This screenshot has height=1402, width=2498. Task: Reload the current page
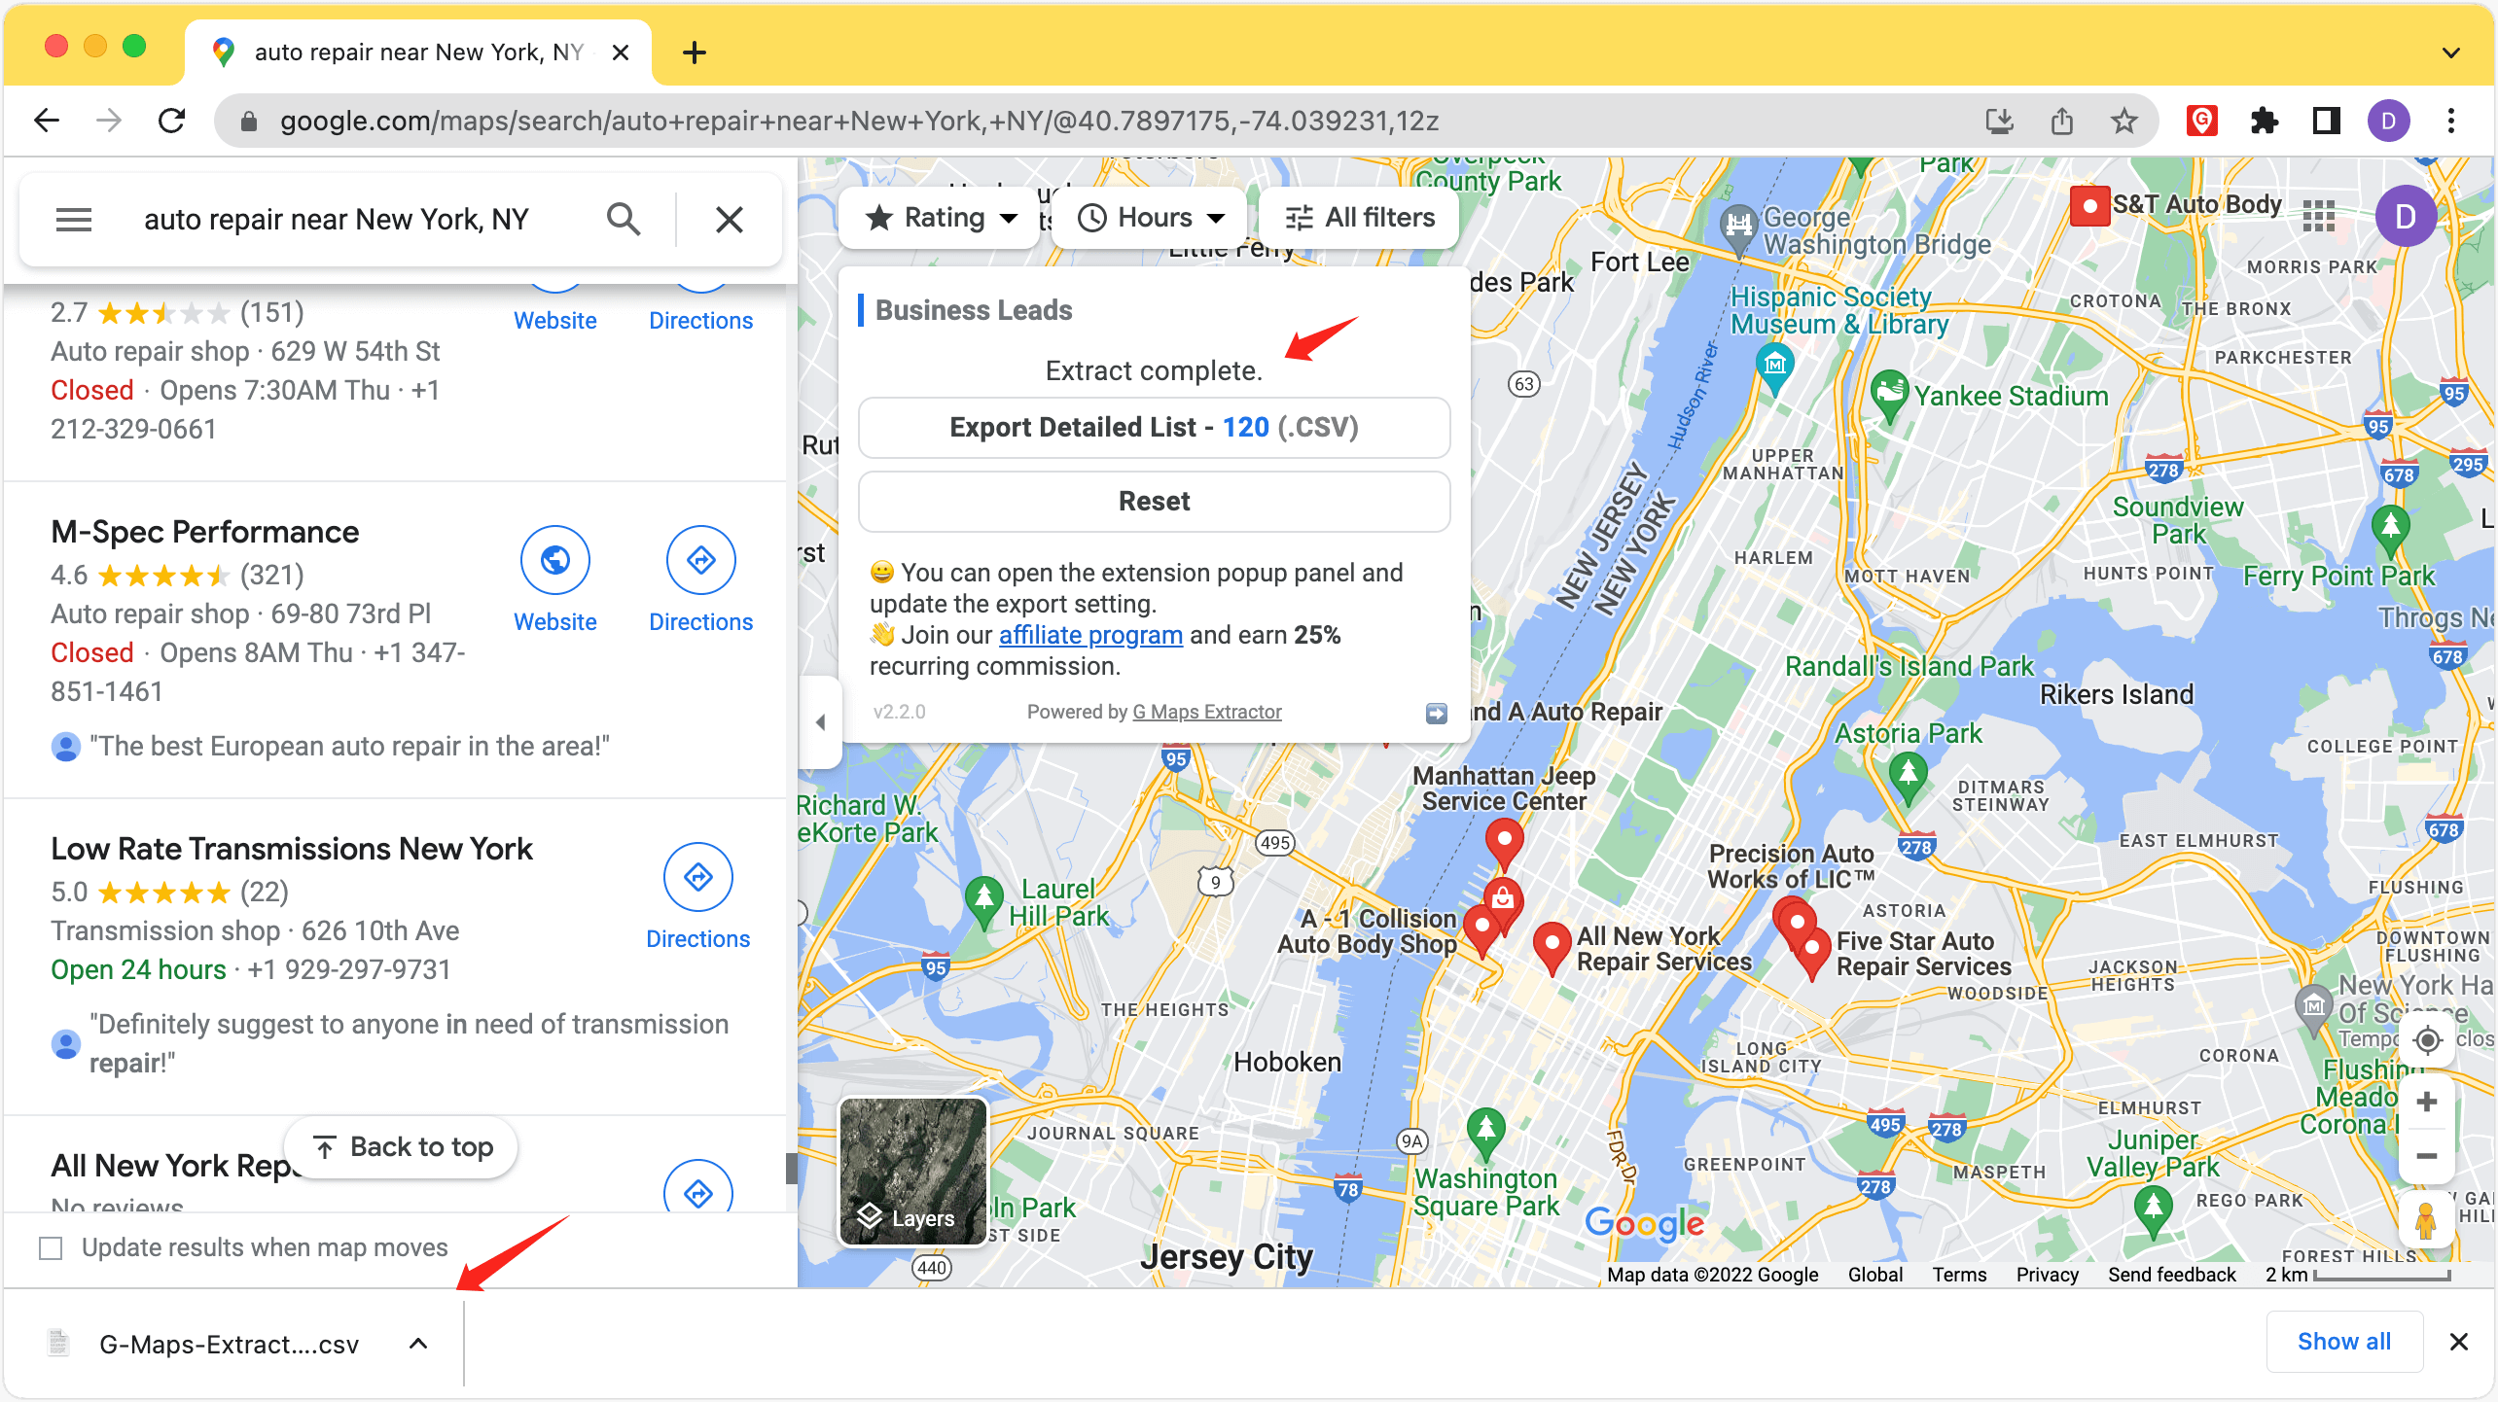coord(172,121)
